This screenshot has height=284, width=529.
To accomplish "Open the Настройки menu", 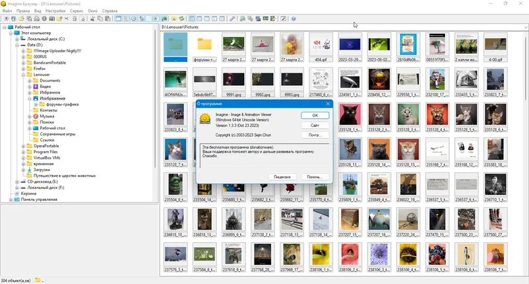I will click(x=56, y=11).
